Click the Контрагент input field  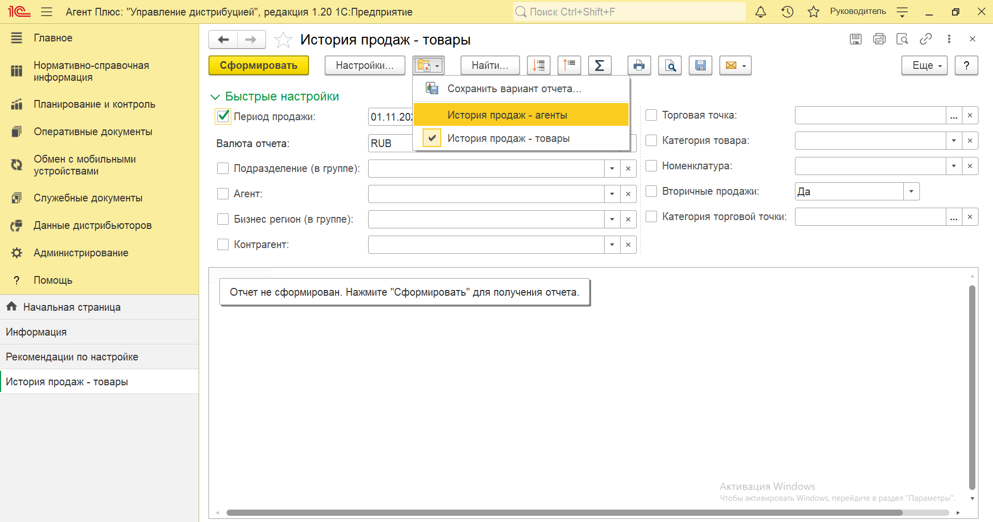point(486,244)
